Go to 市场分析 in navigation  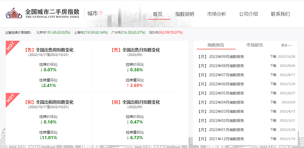pyautogui.click(x=217, y=14)
